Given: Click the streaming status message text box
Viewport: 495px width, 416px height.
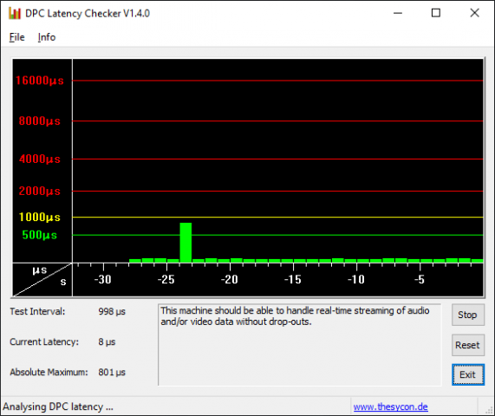Looking at the screenshot, I should pyautogui.click(x=299, y=345).
